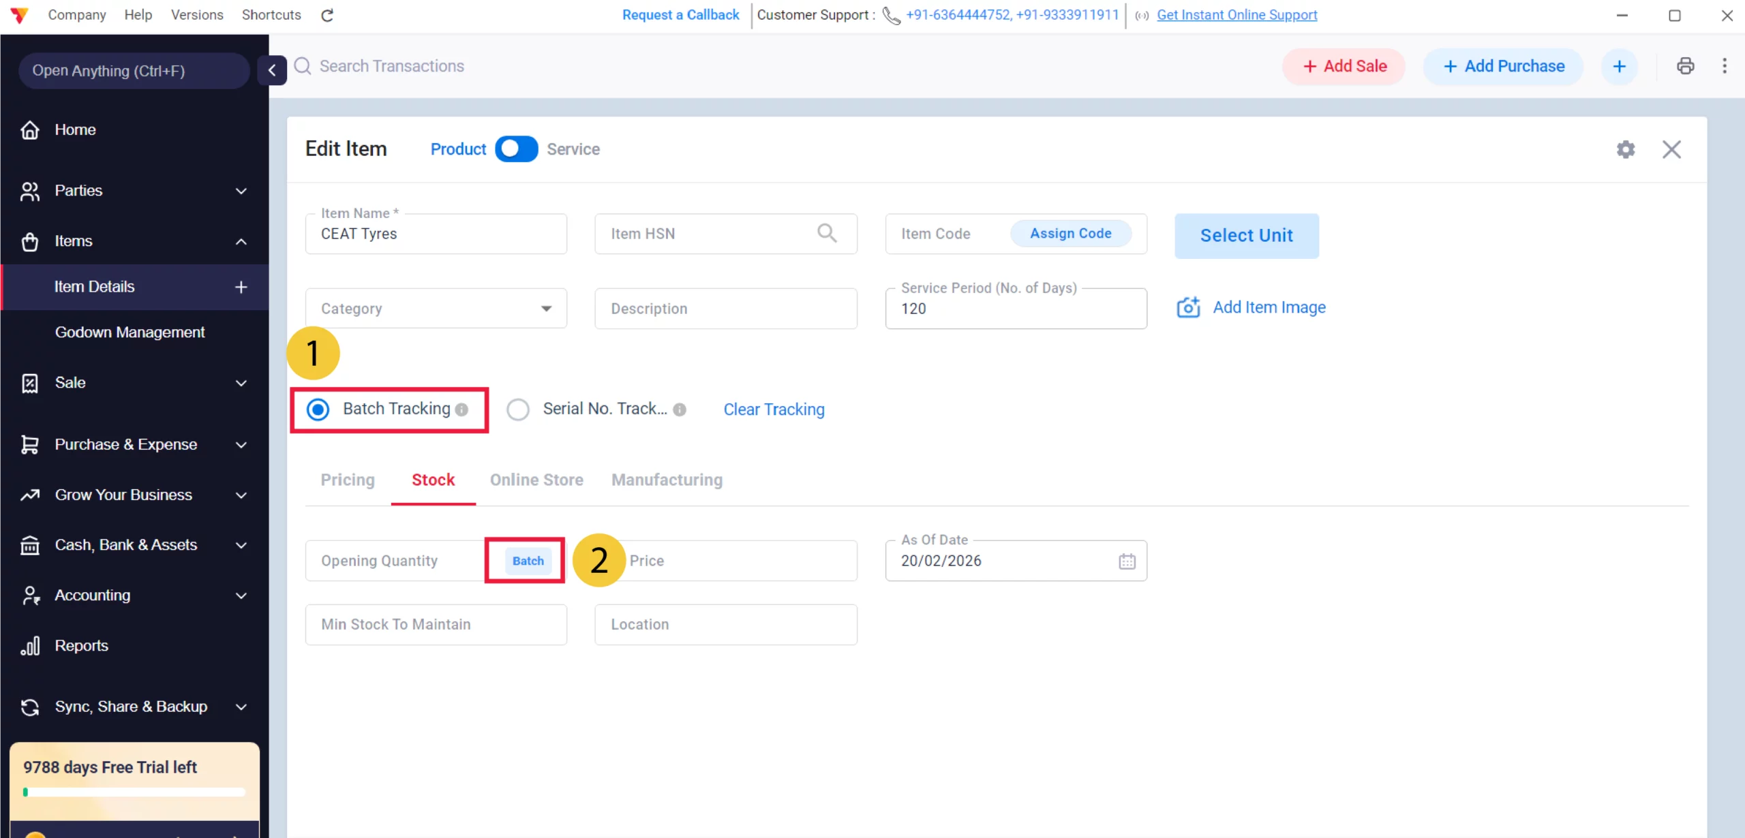The height and width of the screenshot is (838, 1745).
Task: Click the HSN search magnifier icon
Action: (828, 233)
